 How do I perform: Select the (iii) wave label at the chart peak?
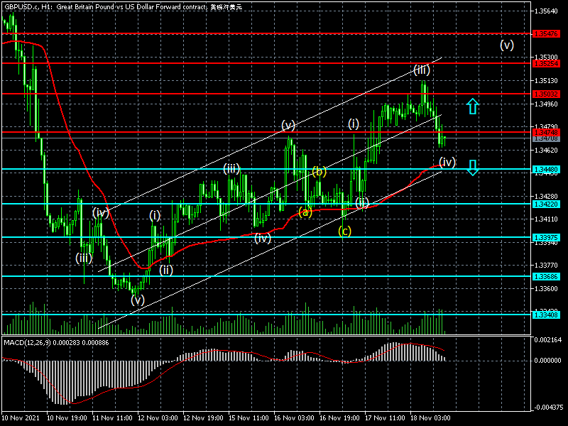click(x=422, y=70)
